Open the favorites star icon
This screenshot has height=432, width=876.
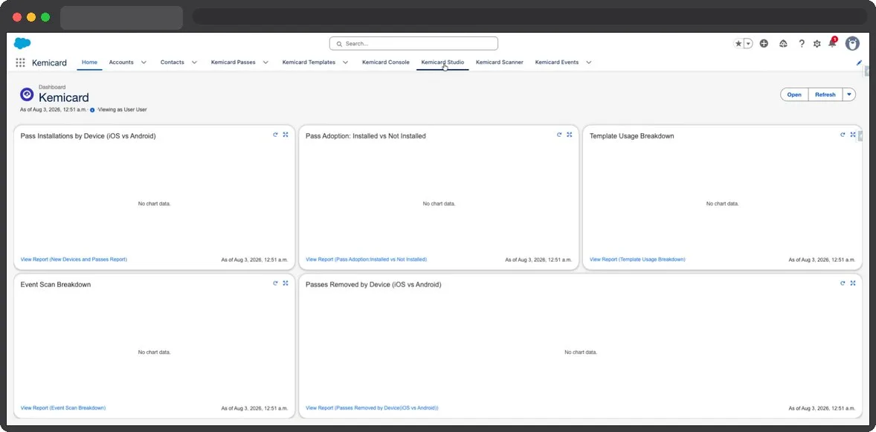click(x=738, y=44)
